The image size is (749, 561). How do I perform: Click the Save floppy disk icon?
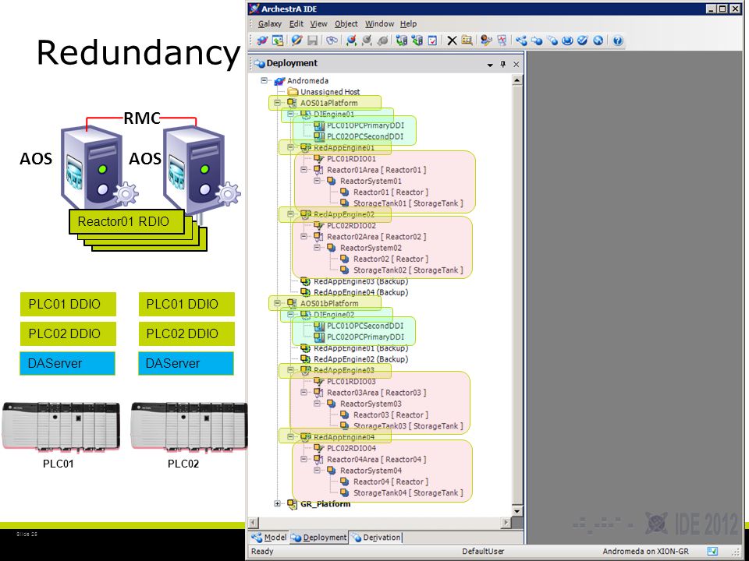point(312,41)
